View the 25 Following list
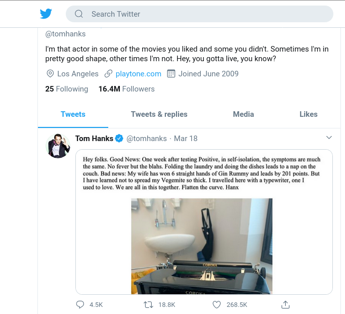Viewport: 345px width, 314px height. click(x=66, y=89)
